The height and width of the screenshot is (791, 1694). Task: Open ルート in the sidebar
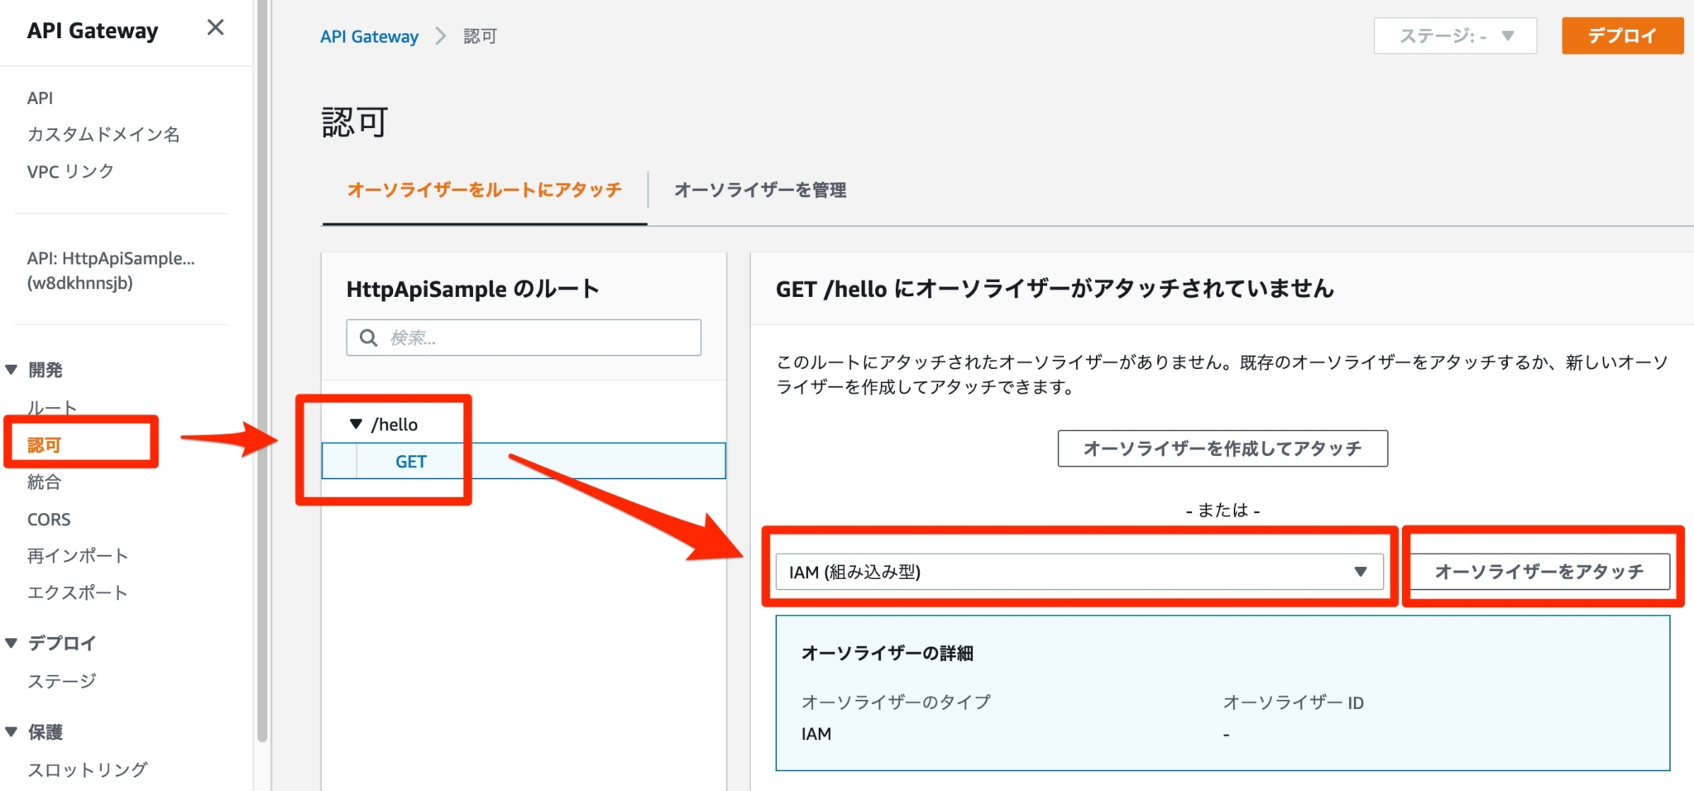point(51,406)
